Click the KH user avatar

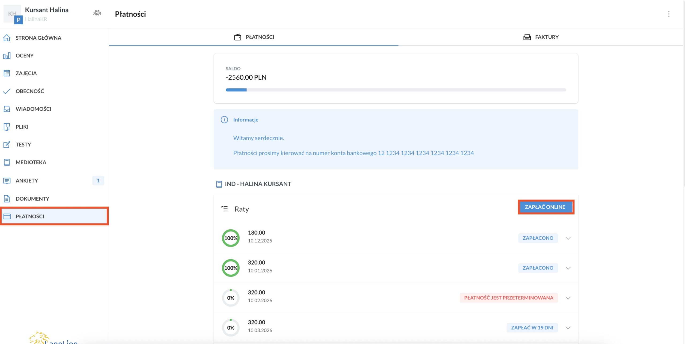(x=12, y=13)
